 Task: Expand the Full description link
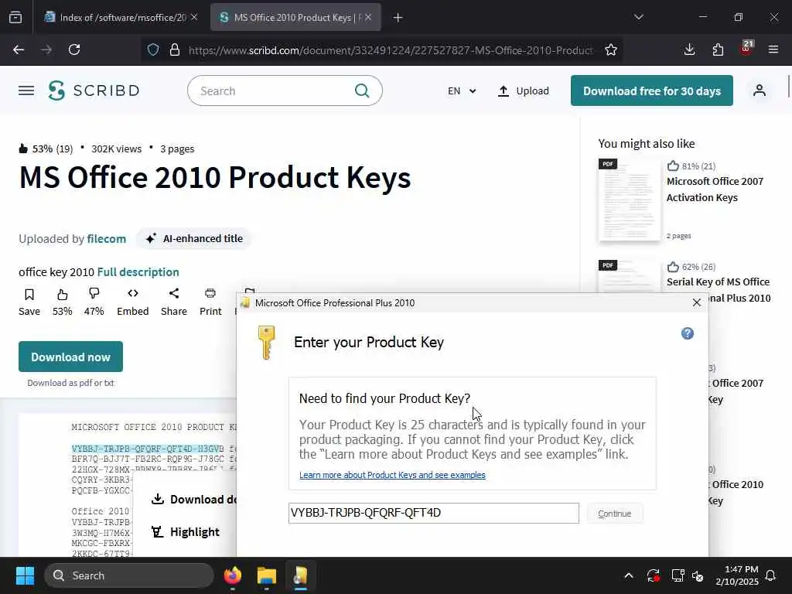pyautogui.click(x=138, y=271)
